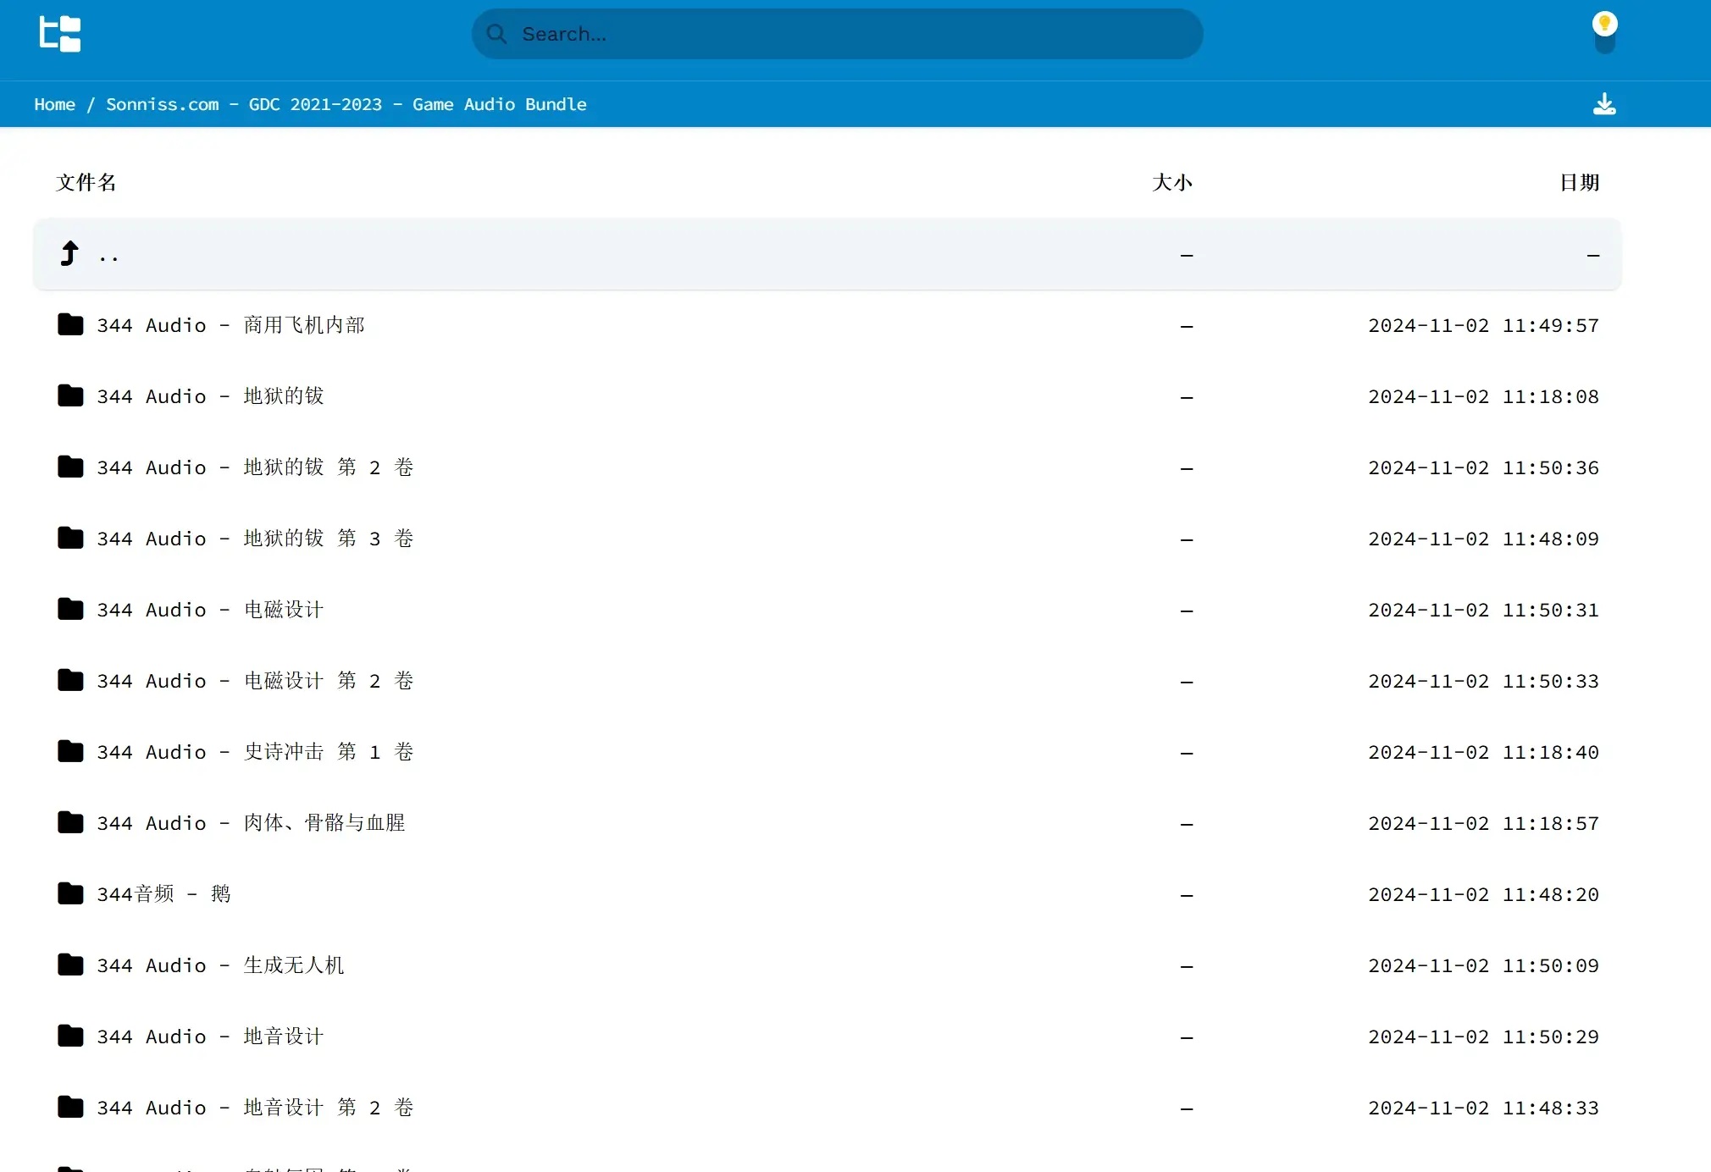Open 344 Audio - 电磁设计 第 2 卷
Screen dimensions: 1711x1172
[254, 681]
